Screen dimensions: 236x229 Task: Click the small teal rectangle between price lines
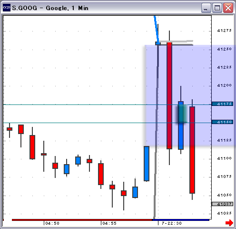pyautogui.click(x=183, y=114)
